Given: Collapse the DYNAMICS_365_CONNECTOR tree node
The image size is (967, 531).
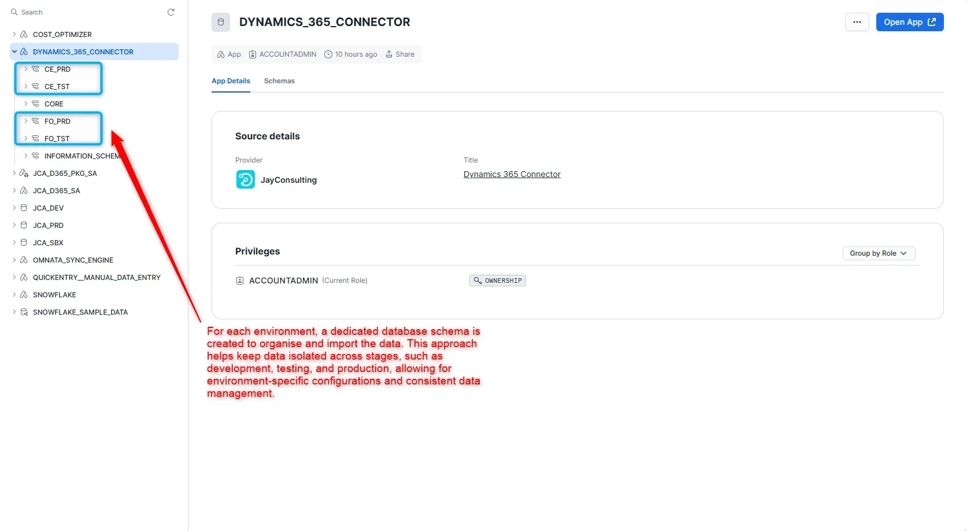Looking at the screenshot, I should click(14, 52).
